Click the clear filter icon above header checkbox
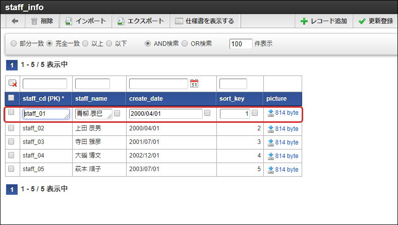398x225 pixels. (x=13, y=84)
